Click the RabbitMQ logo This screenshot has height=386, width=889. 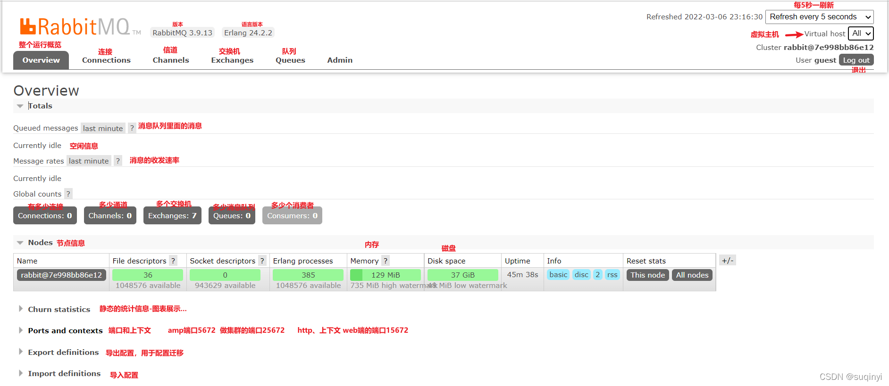tap(80, 27)
